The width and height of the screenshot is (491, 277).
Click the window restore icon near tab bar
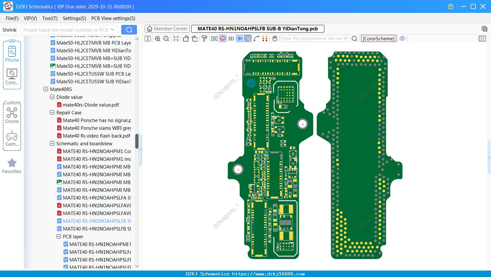(x=484, y=29)
